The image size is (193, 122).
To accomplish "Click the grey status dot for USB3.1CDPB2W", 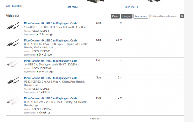I will pyautogui.click(x=37, y=113).
